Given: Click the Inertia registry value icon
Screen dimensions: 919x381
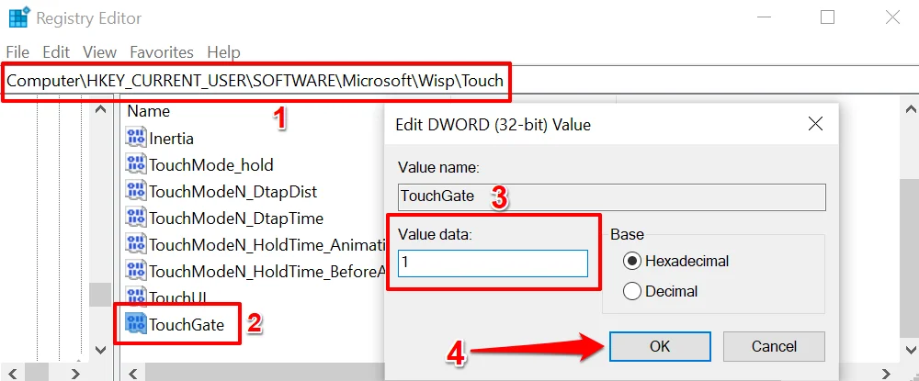Looking at the screenshot, I should pos(136,138).
